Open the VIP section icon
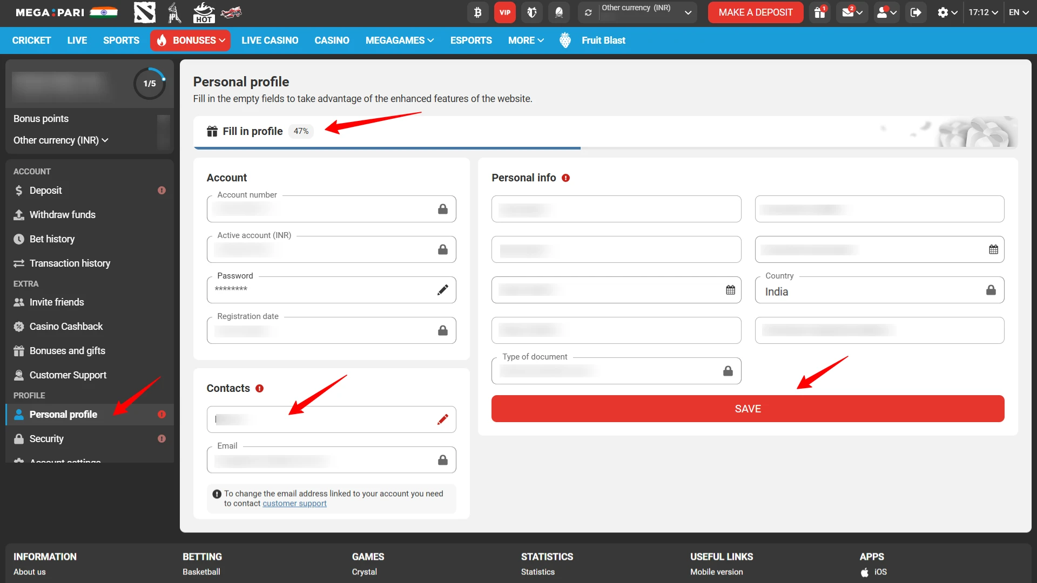Screen dimensions: 1037x583 504,12
